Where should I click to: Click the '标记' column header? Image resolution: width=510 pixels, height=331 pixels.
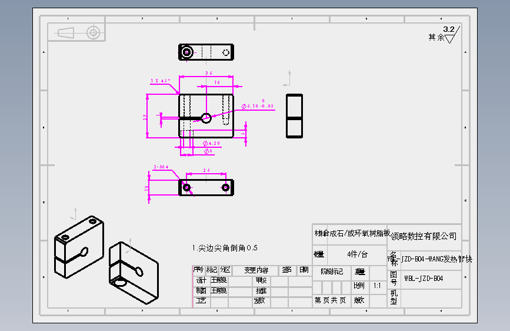[x=212, y=270]
